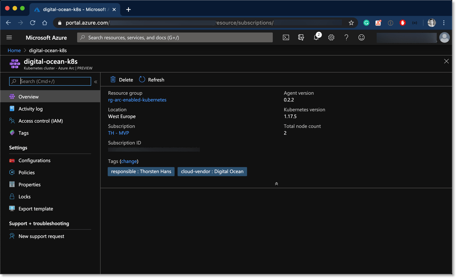This screenshot has width=456, height=278.
Task: Open the Locks settings page
Action: pos(25,197)
